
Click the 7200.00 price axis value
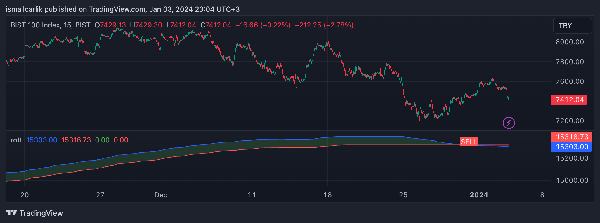coord(570,121)
